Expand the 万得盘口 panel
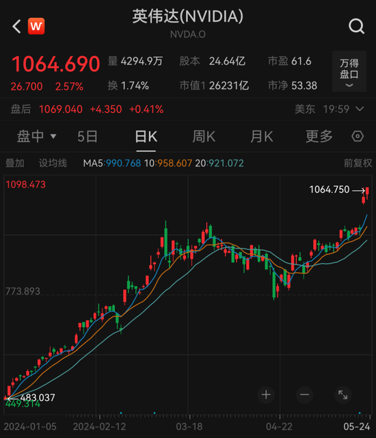Image resolution: width=376 pixels, height=438 pixels. (x=349, y=71)
